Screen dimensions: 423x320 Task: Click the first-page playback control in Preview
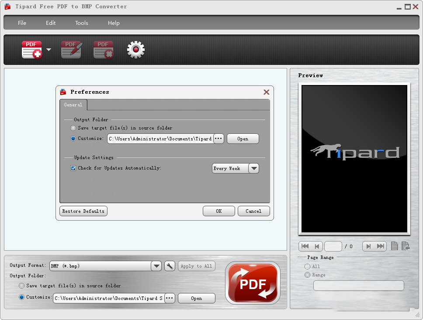[x=305, y=246]
